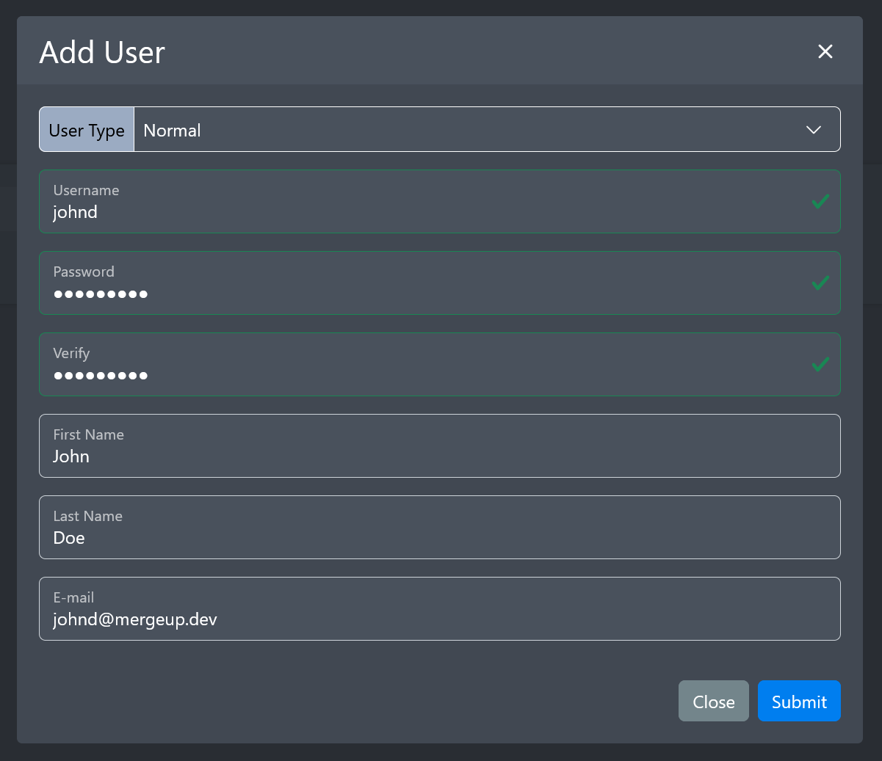Select the Last Name field with Doe
The width and height of the screenshot is (882, 761).
[x=439, y=528]
